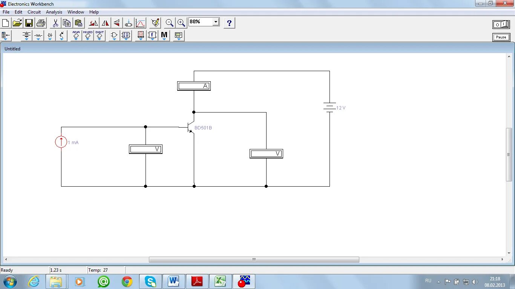The image size is (515, 289).
Task: Select the Transistors parts bin
Action: point(61,35)
